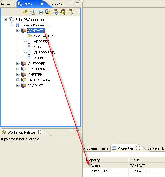
Task: Collapse the top SalesDBConnection node
Action: tap(5, 19)
